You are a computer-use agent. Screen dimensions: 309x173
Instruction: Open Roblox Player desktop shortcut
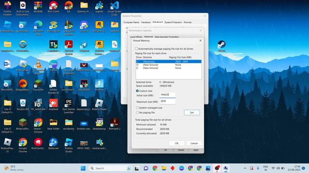click(99, 105)
